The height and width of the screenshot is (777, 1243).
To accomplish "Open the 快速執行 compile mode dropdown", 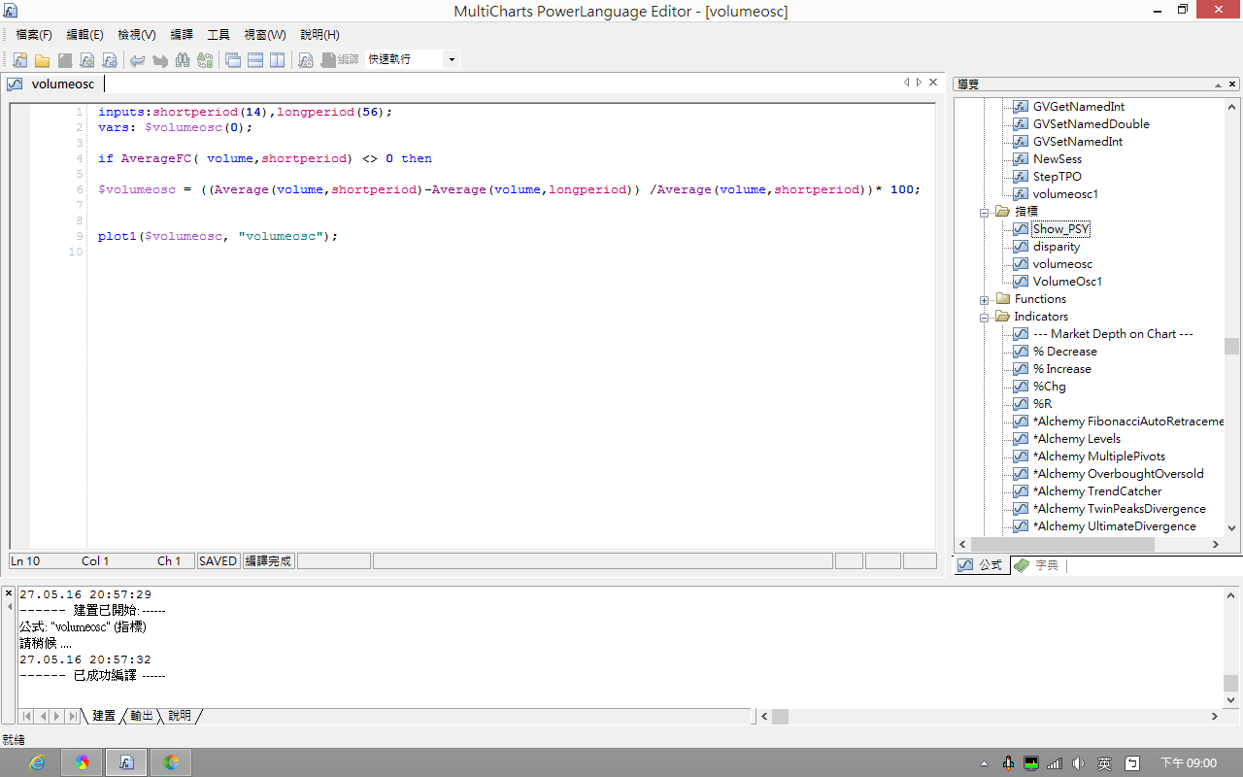I will tap(451, 60).
